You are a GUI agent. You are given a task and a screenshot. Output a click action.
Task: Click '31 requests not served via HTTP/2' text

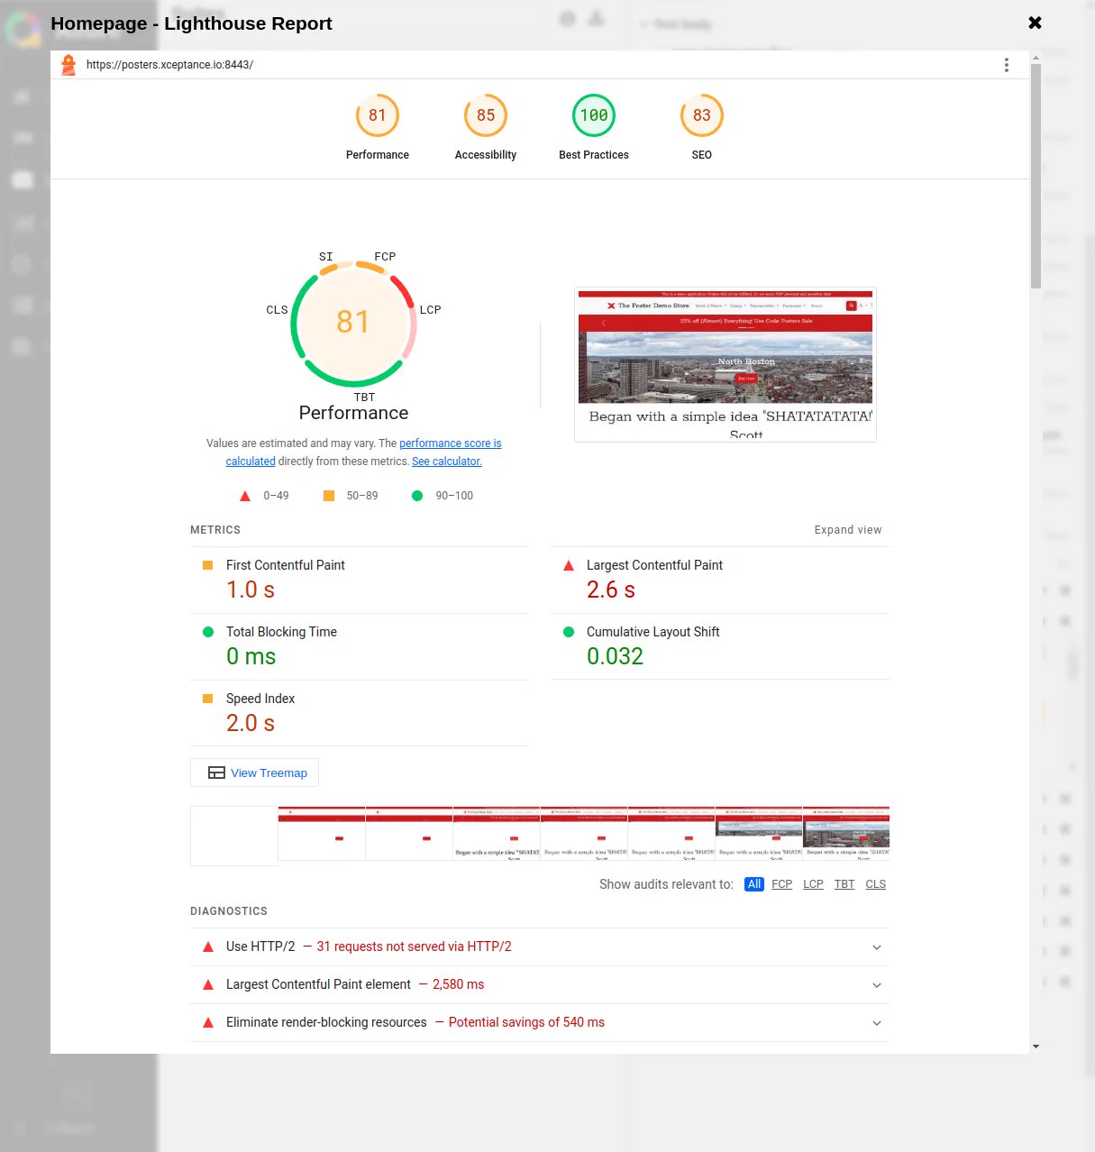[414, 946]
